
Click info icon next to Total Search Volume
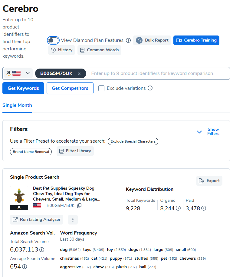tap(42, 250)
